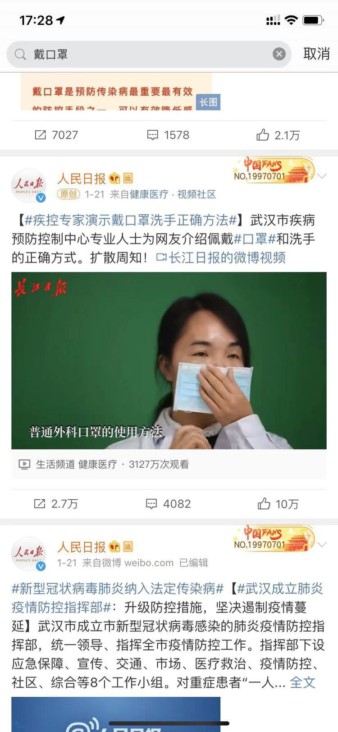Like the video post with 10万 likes
The width and height of the screenshot is (338, 732).
click(x=278, y=504)
